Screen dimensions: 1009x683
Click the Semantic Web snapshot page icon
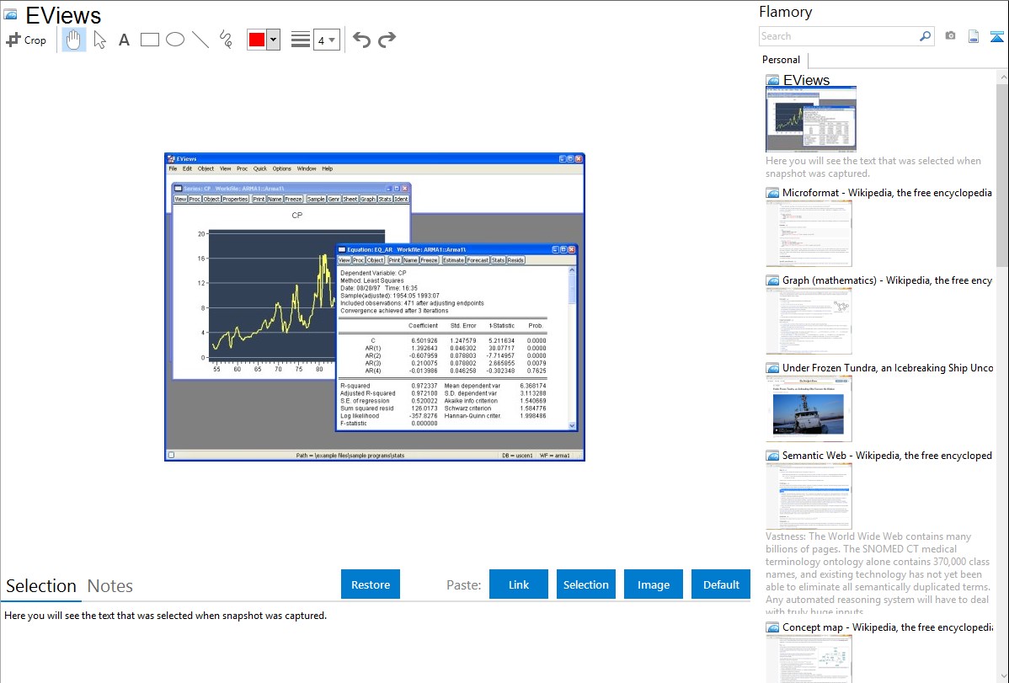point(772,455)
